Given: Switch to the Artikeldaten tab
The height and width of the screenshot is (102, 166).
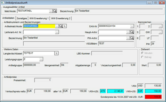Looking at the screenshot, I should (8, 18).
